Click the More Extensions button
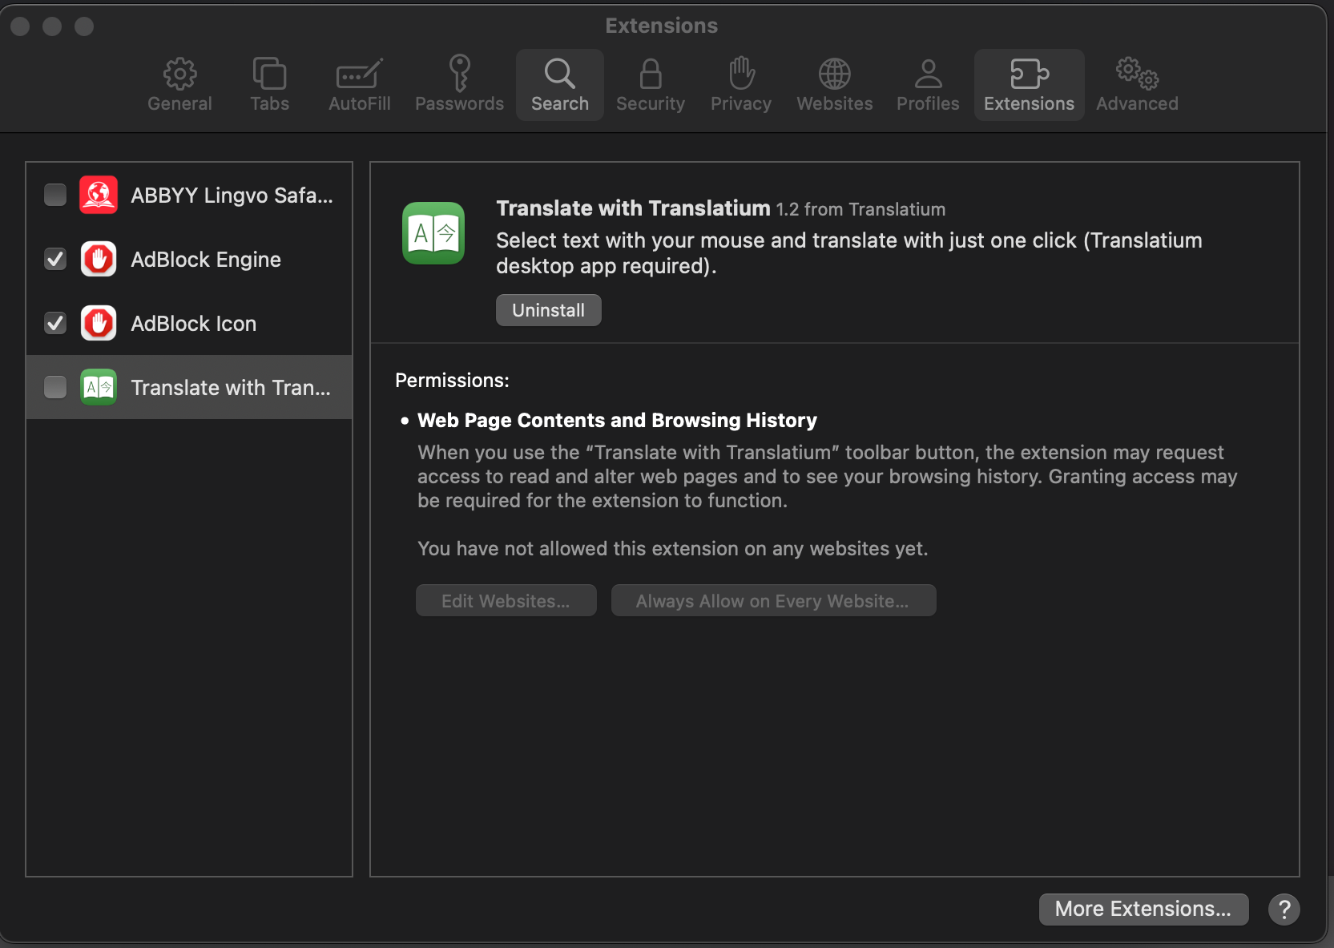The height and width of the screenshot is (948, 1334). (1143, 909)
